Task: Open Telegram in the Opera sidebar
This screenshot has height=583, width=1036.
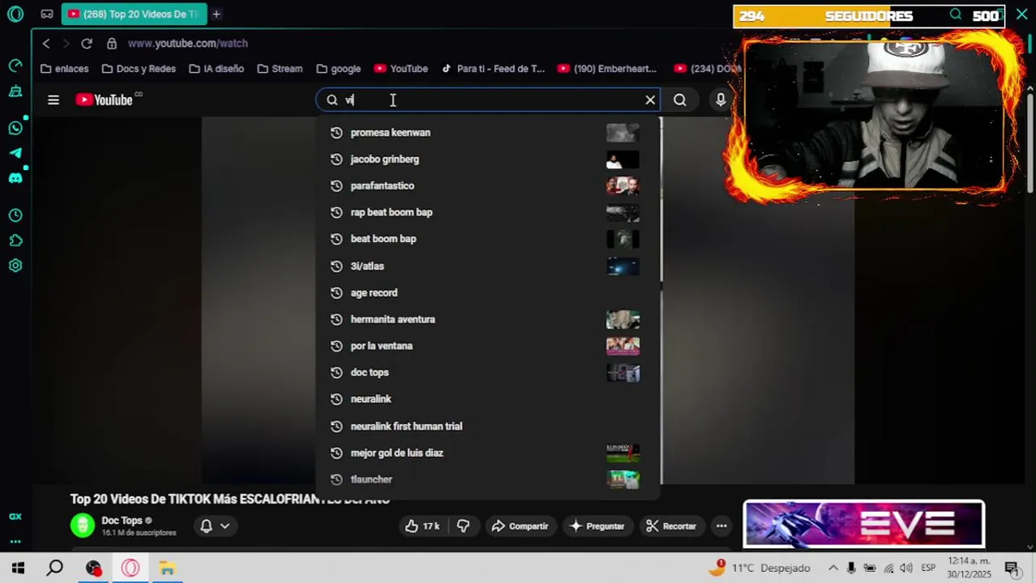Action: [x=15, y=153]
